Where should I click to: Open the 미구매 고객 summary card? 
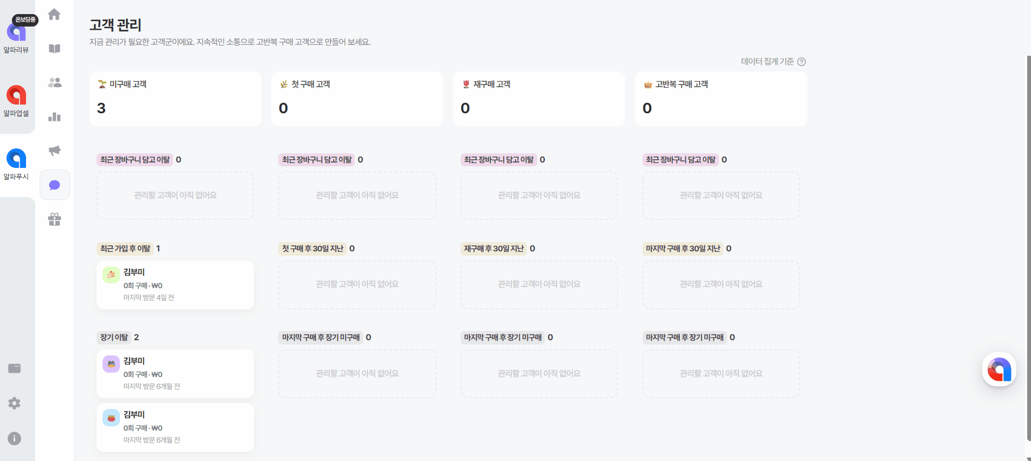(x=175, y=99)
